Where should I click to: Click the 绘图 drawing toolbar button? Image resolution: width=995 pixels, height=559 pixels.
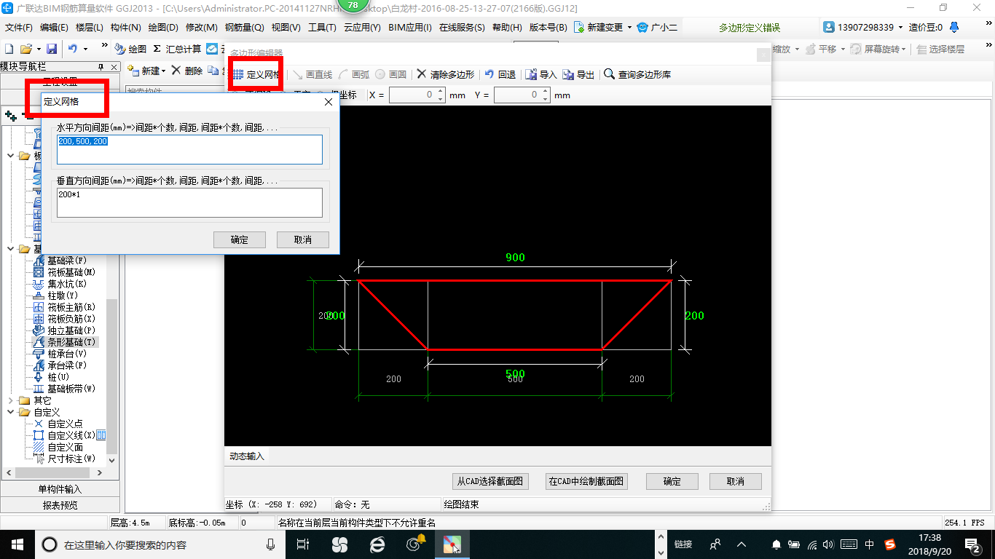click(131, 49)
